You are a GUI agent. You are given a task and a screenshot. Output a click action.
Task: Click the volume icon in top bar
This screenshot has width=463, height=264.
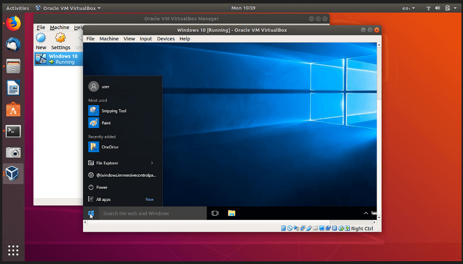pyautogui.click(x=438, y=8)
